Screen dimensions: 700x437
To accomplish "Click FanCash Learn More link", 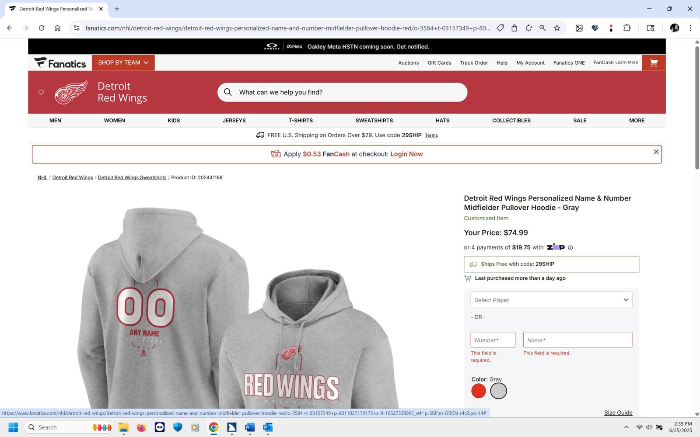I will pos(626,62).
